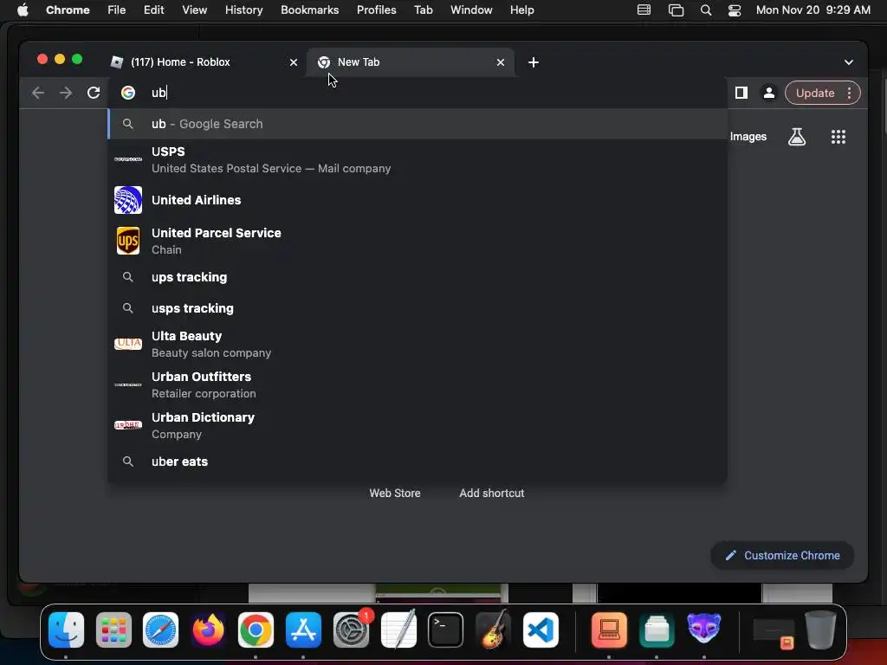The height and width of the screenshot is (665, 887).
Task: Open the File menu
Action: [117, 10]
